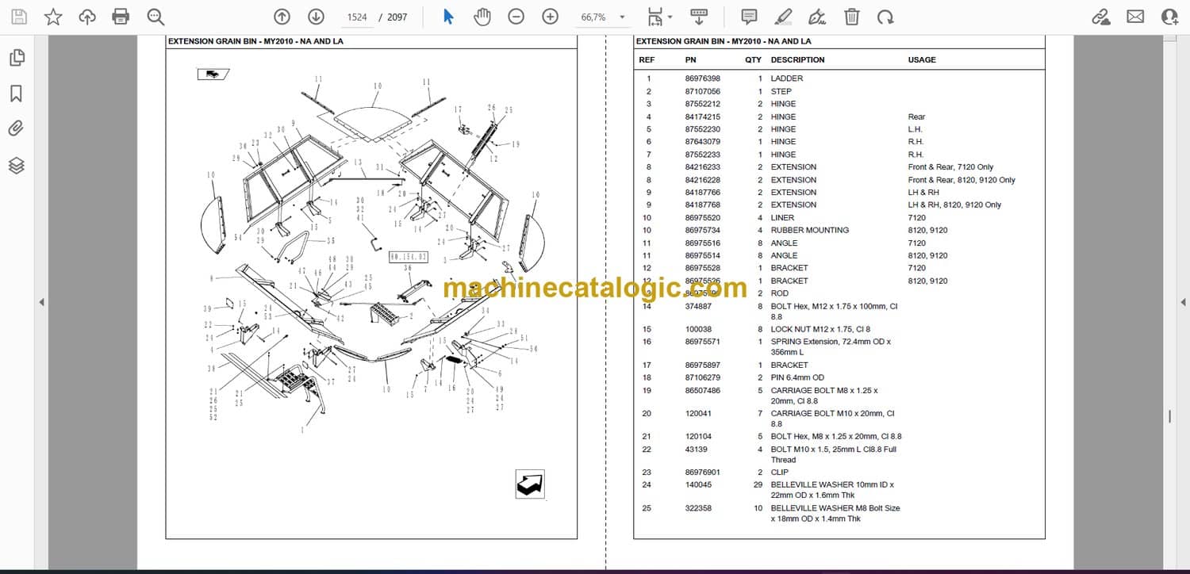Expand the fit page options arrow

click(670, 17)
